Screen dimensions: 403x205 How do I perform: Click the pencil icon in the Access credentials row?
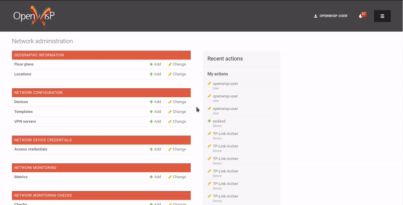pos(170,149)
